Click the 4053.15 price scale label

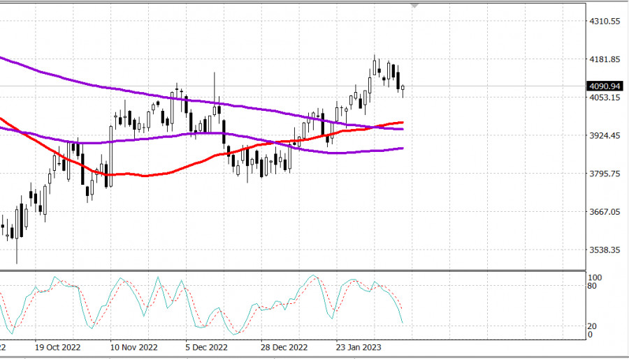click(605, 98)
